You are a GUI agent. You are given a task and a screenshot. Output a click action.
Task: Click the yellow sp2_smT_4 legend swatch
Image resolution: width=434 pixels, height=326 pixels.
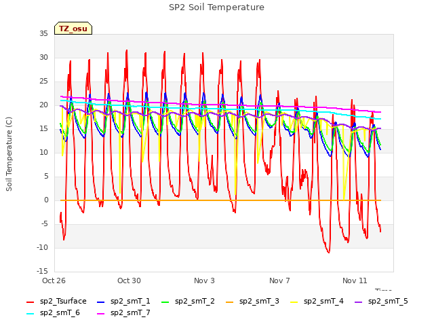(x=294, y=302)
